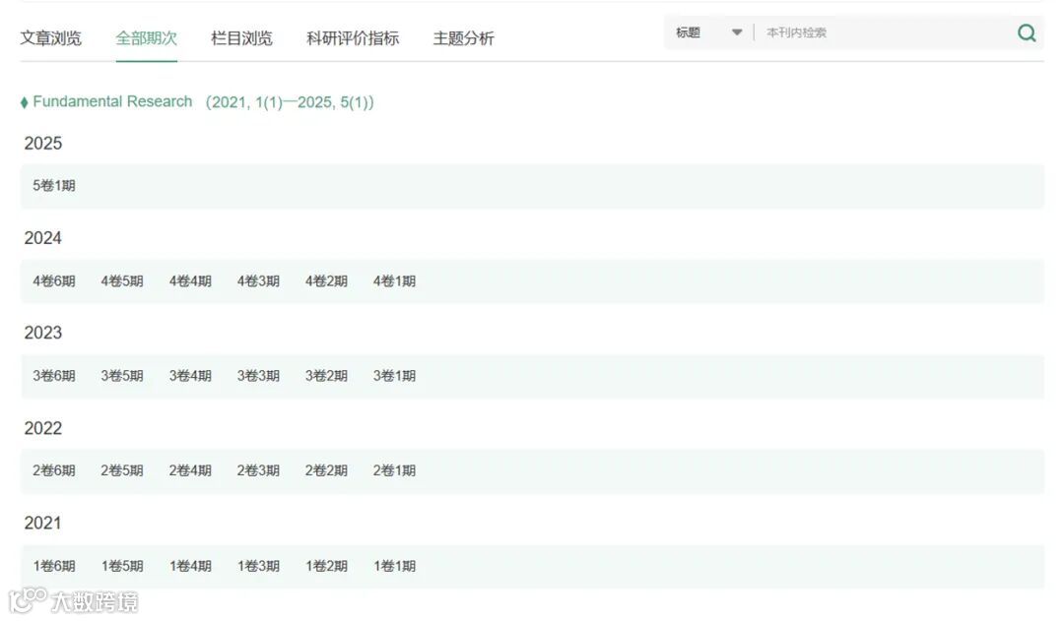This screenshot has width=1064, height=621.
Task: Go to the 科研评价指标 tab
Action: 353,38
